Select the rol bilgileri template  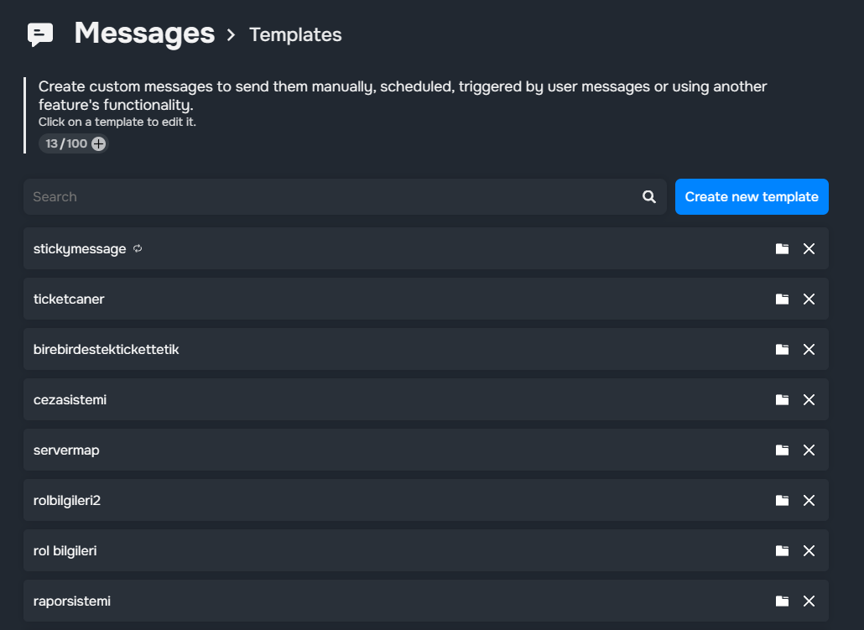65,551
